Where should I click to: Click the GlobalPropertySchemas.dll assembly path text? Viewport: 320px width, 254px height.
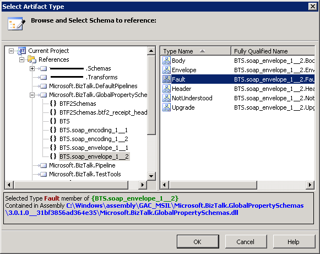[x=155, y=209]
